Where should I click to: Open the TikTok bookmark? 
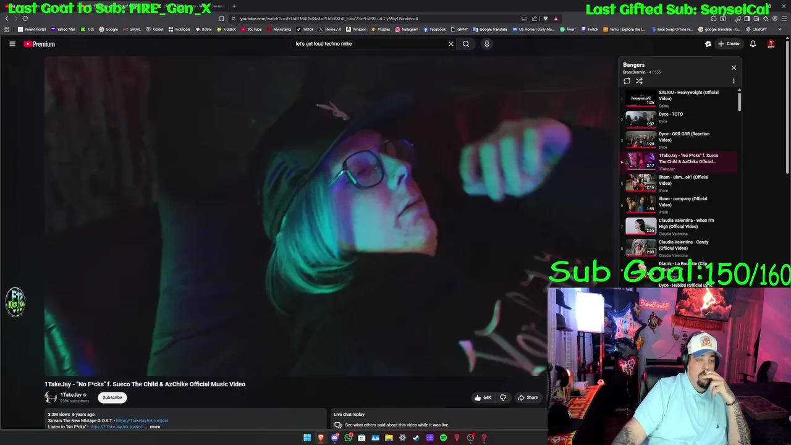click(305, 29)
